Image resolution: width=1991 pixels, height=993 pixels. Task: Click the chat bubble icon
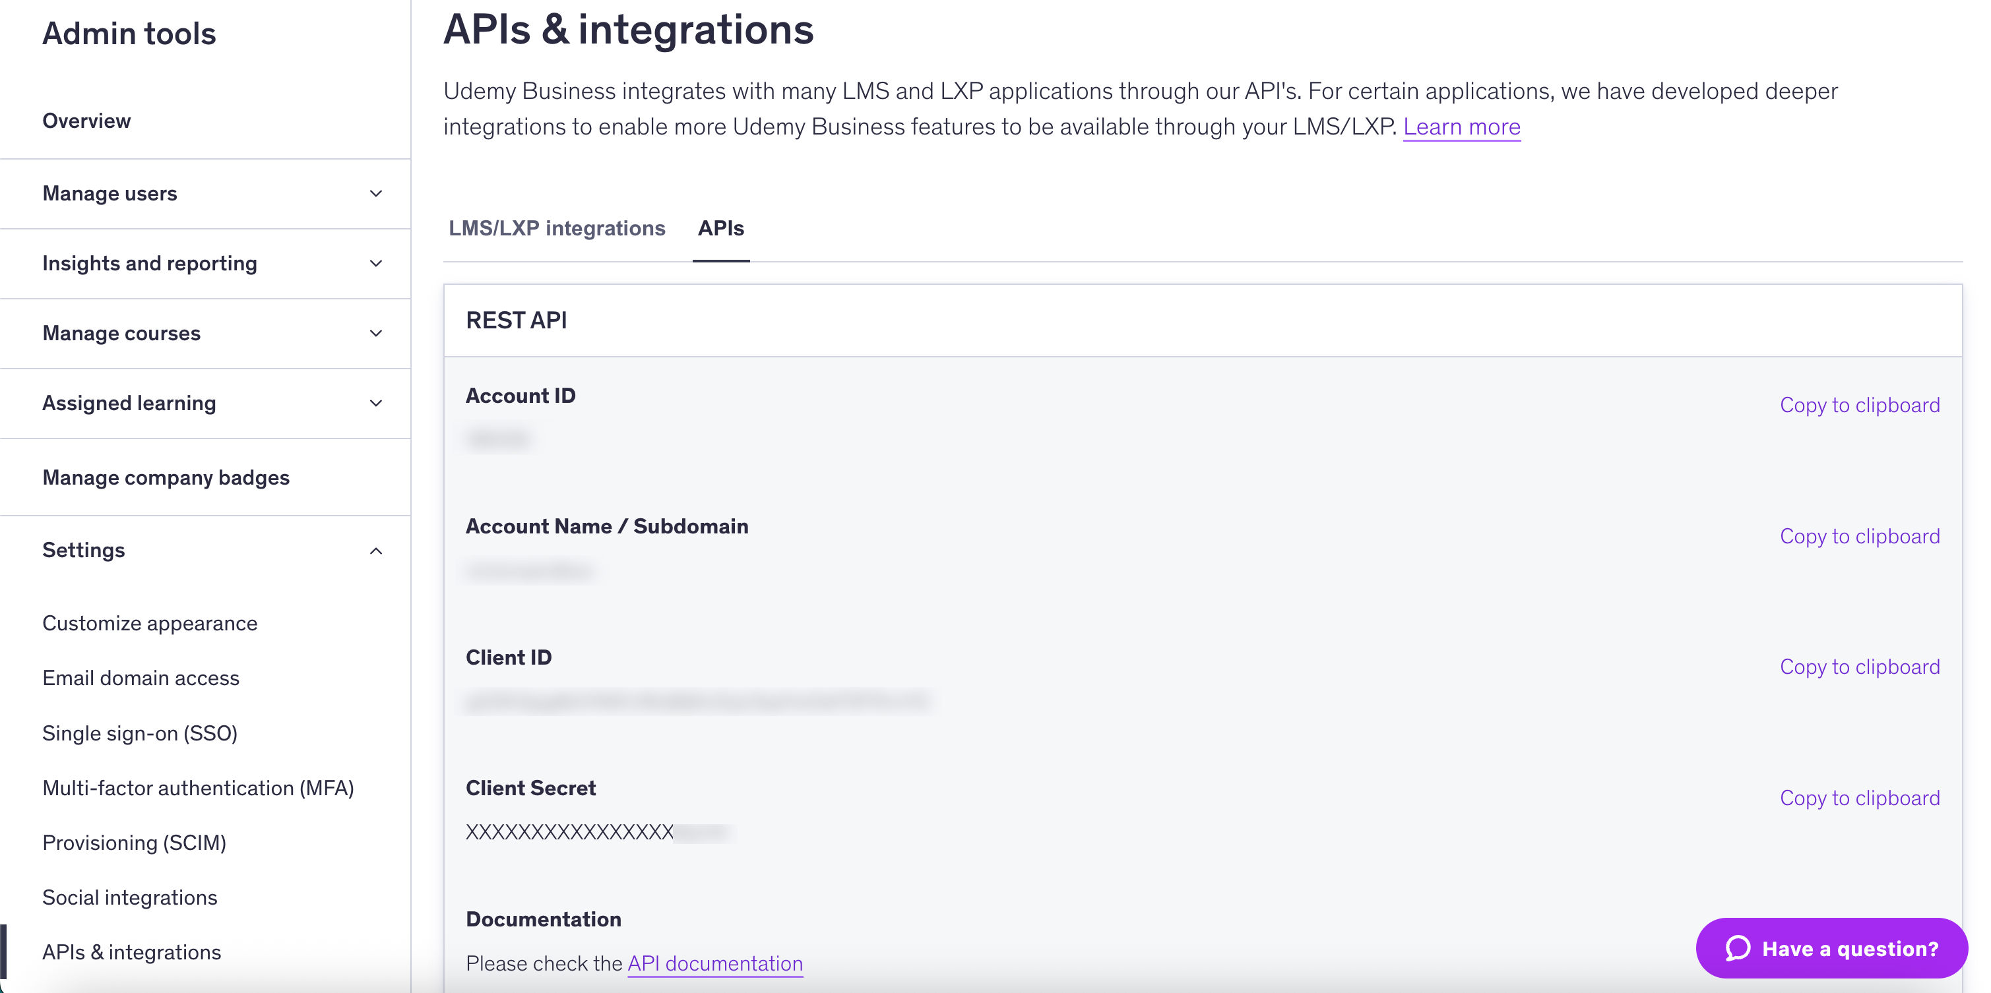1738,948
